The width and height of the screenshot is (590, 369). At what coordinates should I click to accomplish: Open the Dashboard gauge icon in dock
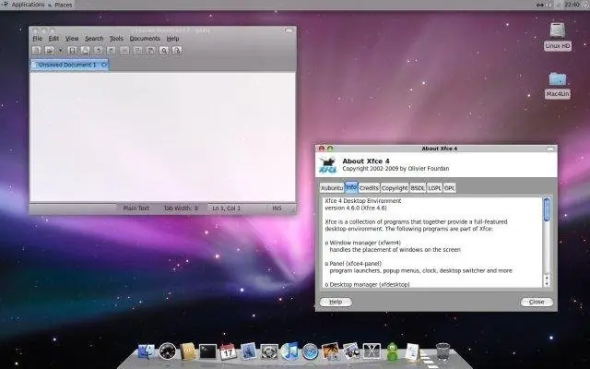coord(168,351)
